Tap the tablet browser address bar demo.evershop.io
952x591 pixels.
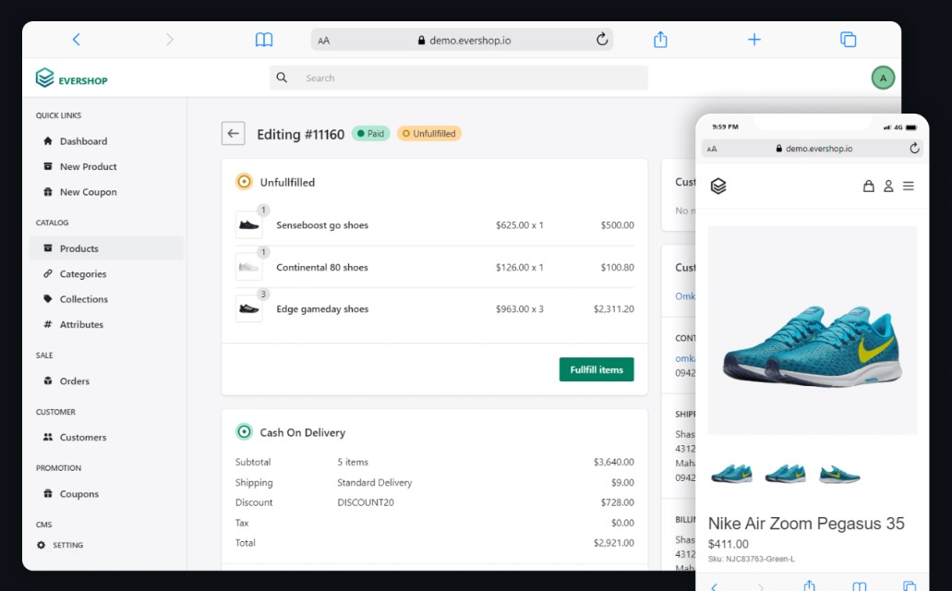click(x=462, y=40)
